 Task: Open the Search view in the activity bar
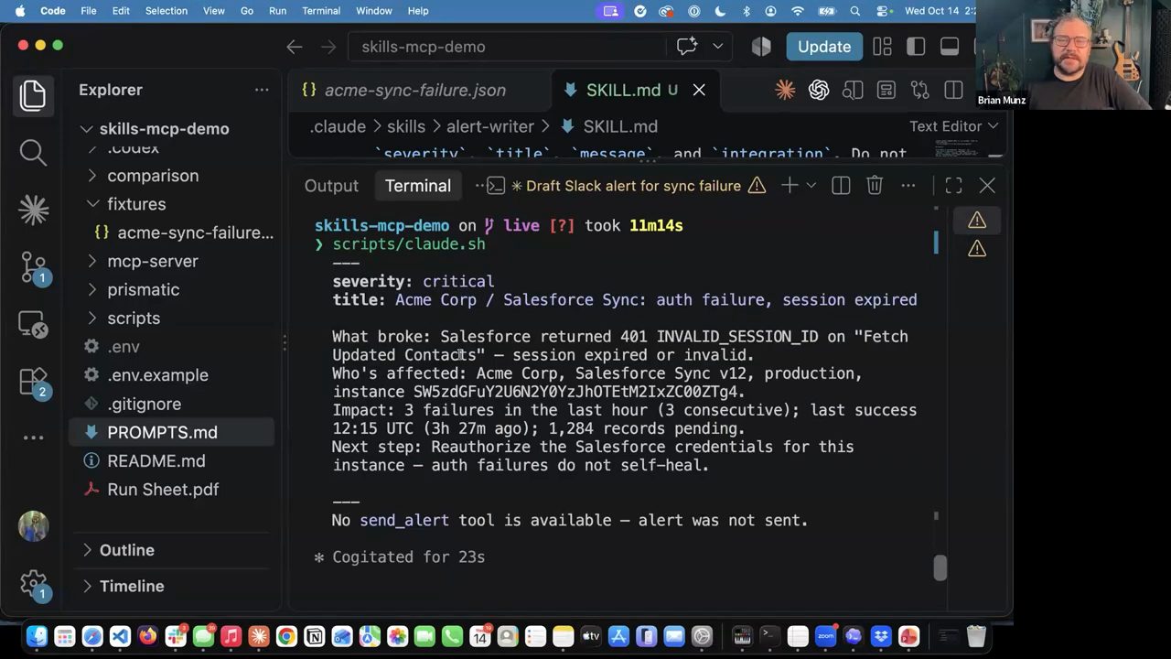[x=33, y=152]
